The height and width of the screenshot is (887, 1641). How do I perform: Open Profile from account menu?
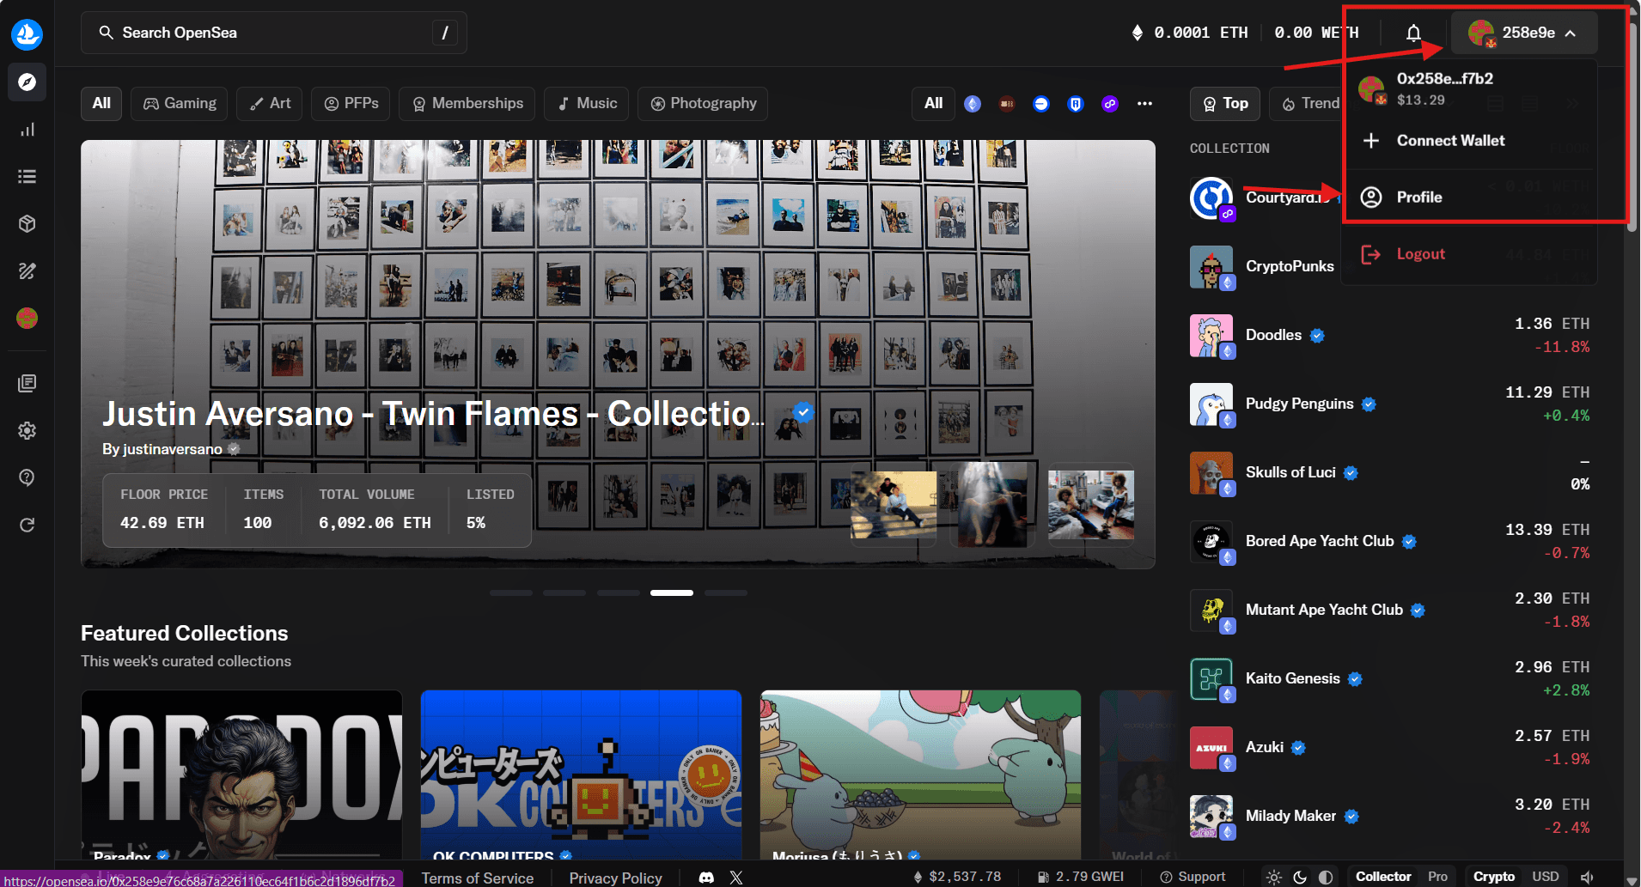pyautogui.click(x=1469, y=197)
